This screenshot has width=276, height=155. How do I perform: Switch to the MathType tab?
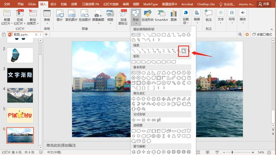coord(151,4)
